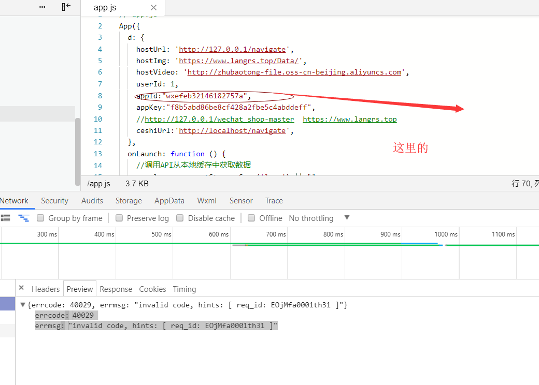The image size is (539, 385).
Task: Click the errmsg invalid code property row
Action: coord(156,325)
